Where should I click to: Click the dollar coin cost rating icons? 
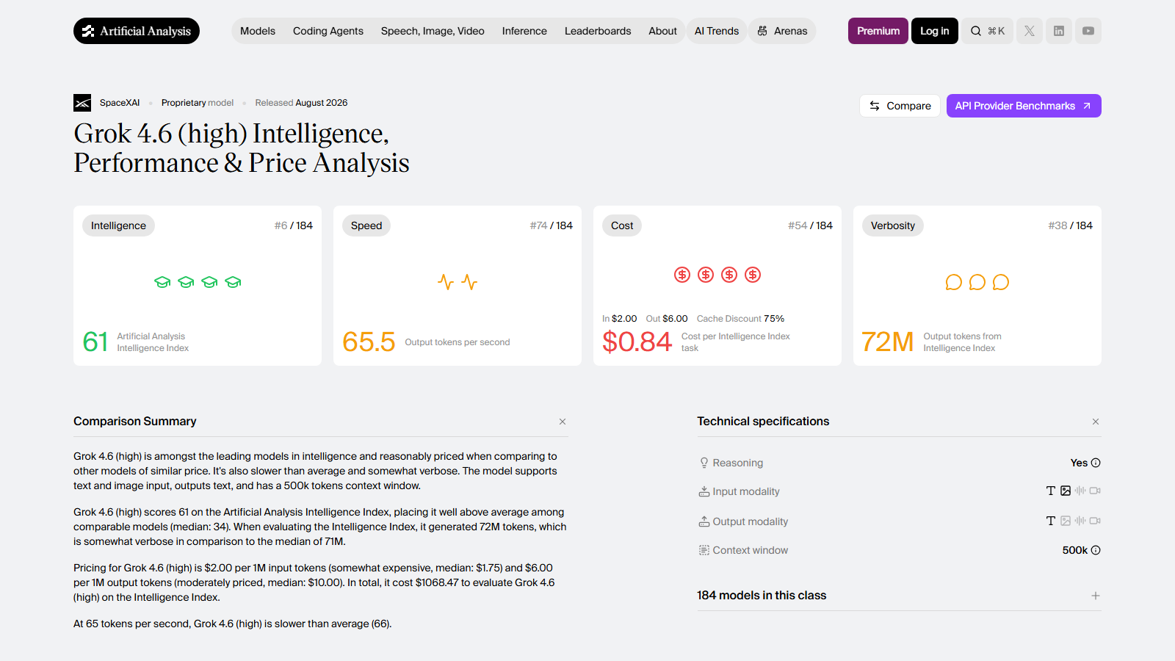click(x=717, y=275)
